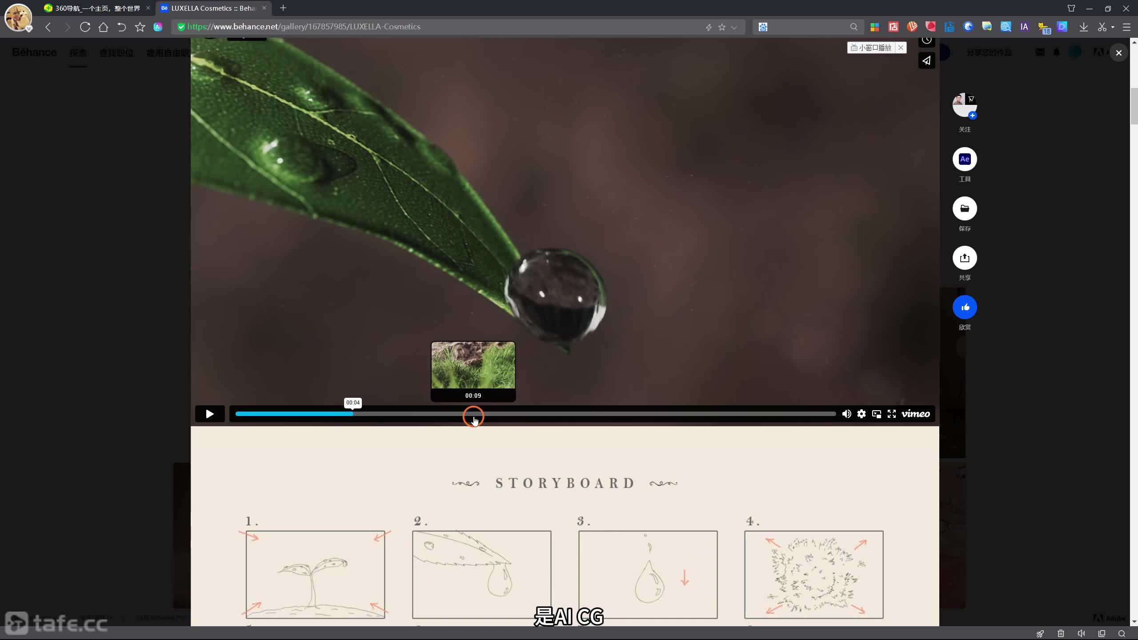The image size is (1138, 640).
Task: Toggle picture-in-picture mode in player
Action: coord(877,414)
